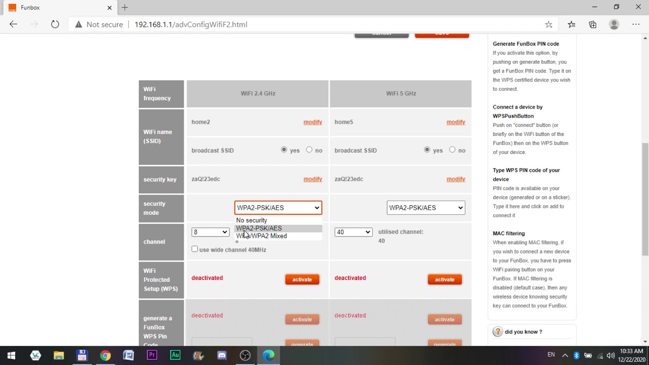This screenshot has width=649, height=365.
Task: Modify the home2 WiFi name
Action: coord(313,122)
